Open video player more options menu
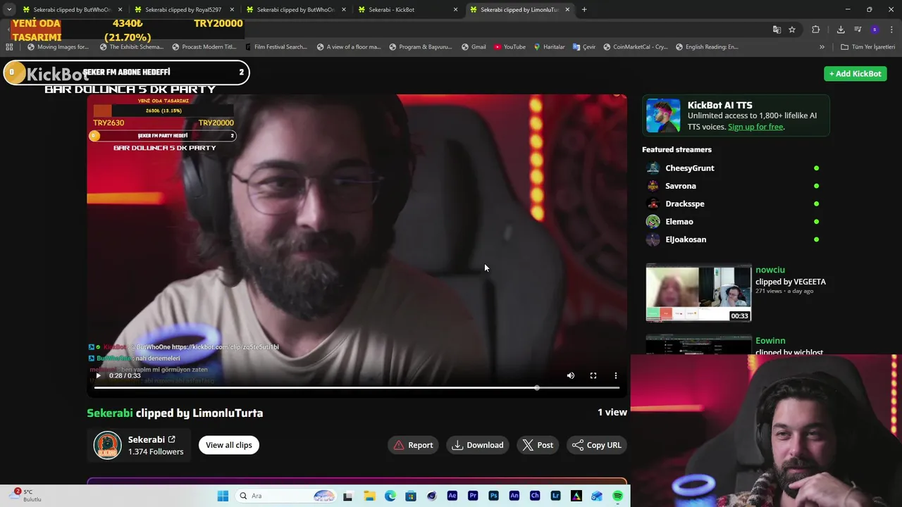The width and height of the screenshot is (902, 507). (616, 376)
